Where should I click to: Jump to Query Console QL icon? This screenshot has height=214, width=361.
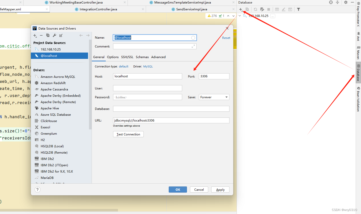click(290, 9)
